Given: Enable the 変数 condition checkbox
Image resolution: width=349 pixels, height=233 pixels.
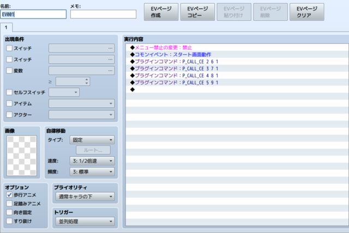Looking at the screenshot, I should [x=9, y=71].
